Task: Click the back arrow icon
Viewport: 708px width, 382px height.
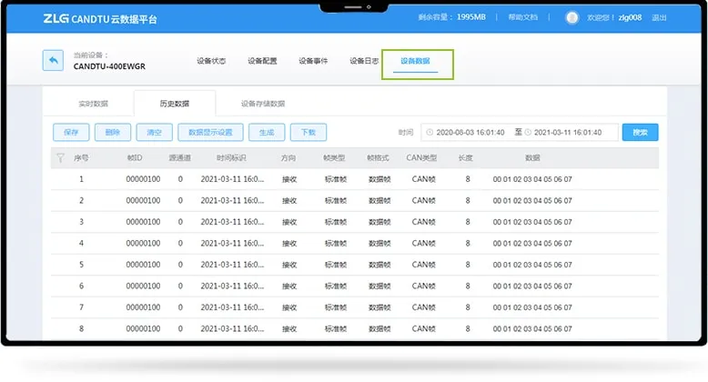Action: (x=53, y=61)
